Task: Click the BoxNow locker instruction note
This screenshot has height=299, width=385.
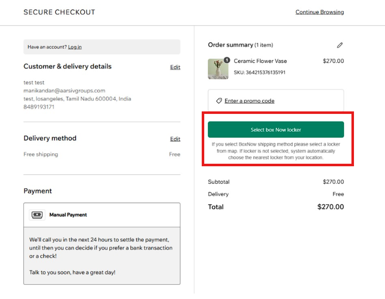Action: tap(276, 151)
